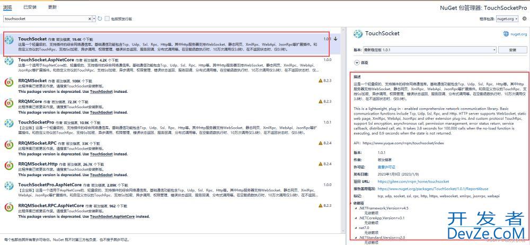The height and width of the screenshot is (245, 530).
Task: Click the RRQMSocket.RPC package icon
Action: pos(9,144)
